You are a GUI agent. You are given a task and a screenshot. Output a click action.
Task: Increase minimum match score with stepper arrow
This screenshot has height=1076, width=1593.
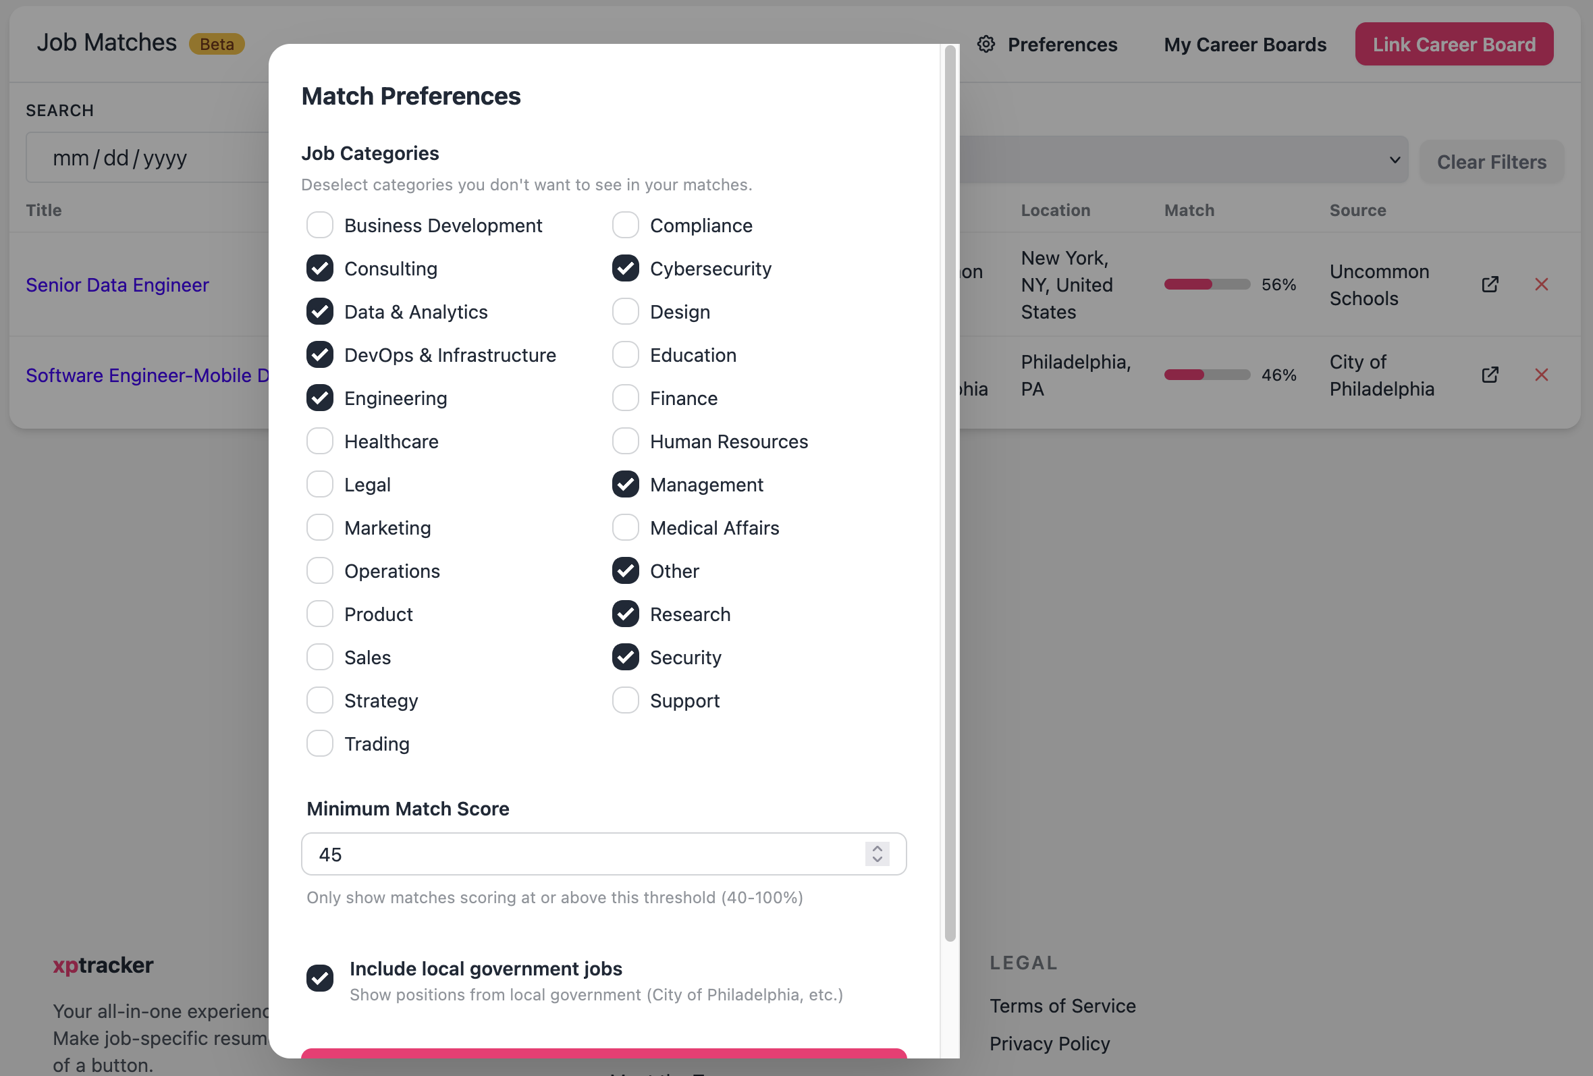877,849
